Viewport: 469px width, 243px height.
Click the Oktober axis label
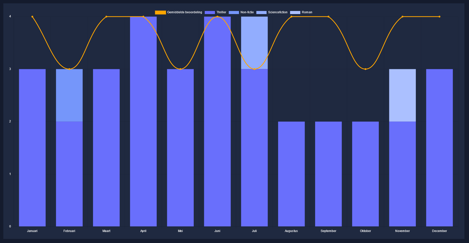[x=365, y=231]
